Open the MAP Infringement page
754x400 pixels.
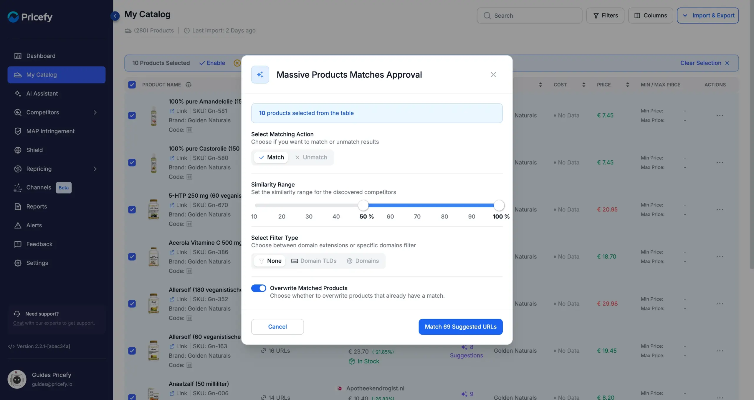[56, 131]
